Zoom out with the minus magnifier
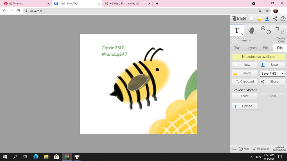287x161 pixels. click(269, 32)
